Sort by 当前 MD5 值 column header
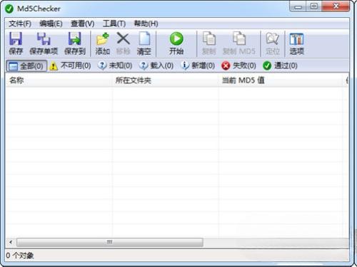Image resolution: width=357 pixels, height=267 pixels. (281, 80)
